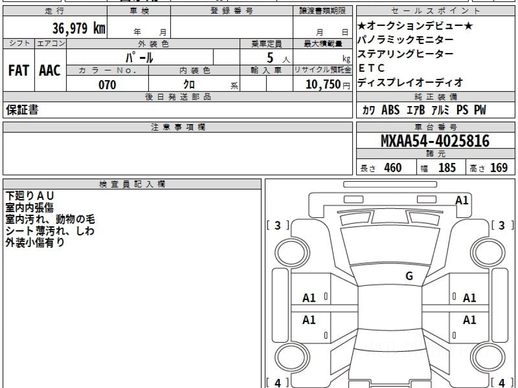This screenshot has height=388, width=518.
Task: Select the ディスプレイオーディオ line
Action: [411, 81]
